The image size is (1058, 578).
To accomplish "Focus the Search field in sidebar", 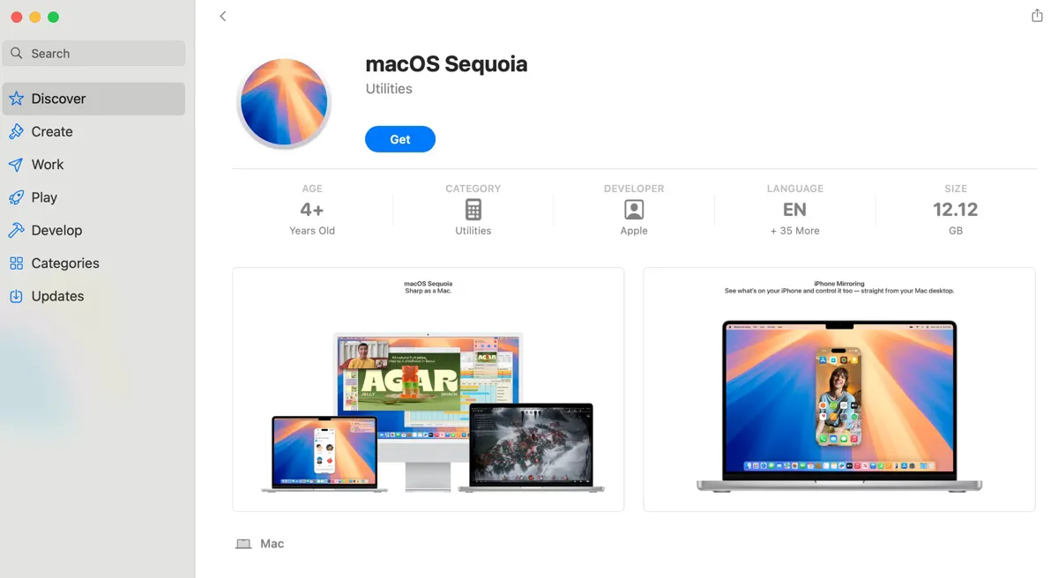I will (93, 53).
